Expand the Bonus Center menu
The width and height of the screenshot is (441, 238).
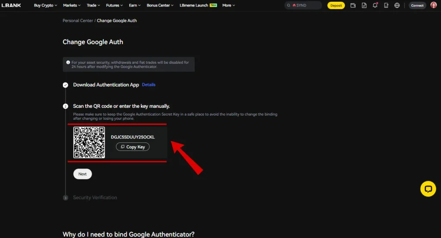(x=160, y=5)
